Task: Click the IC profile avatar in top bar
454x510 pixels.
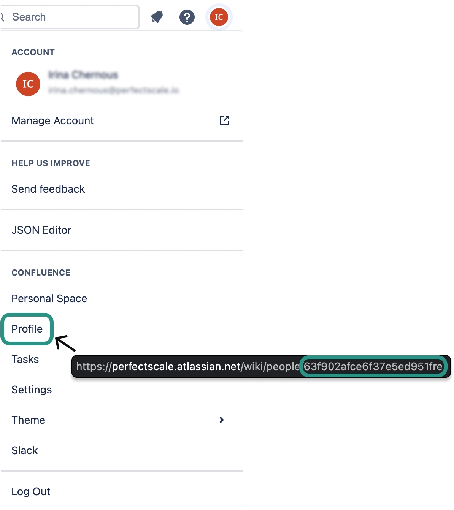Action: tap(219, 17)
